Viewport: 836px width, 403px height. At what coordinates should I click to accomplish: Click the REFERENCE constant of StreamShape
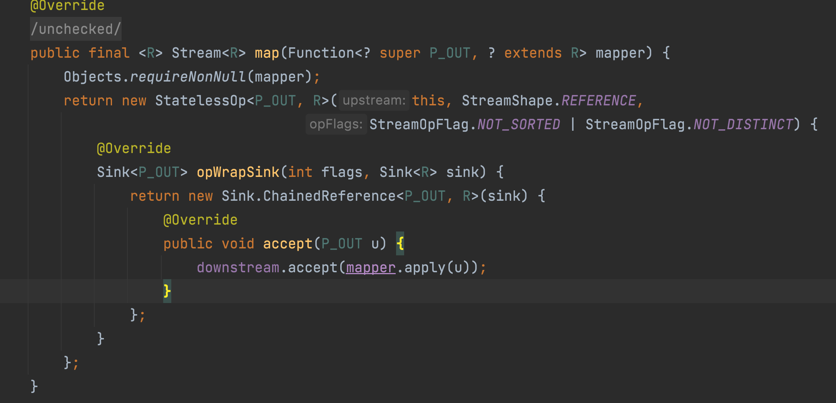pyautogui.click(x=599, y=101)
